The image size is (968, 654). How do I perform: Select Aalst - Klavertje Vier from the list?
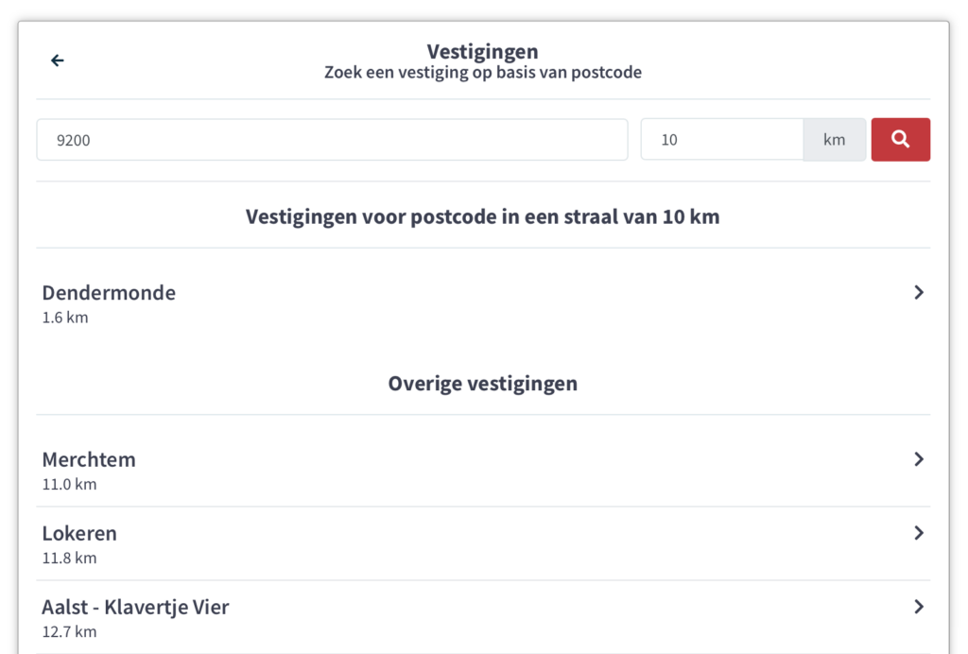pos(135,607)
